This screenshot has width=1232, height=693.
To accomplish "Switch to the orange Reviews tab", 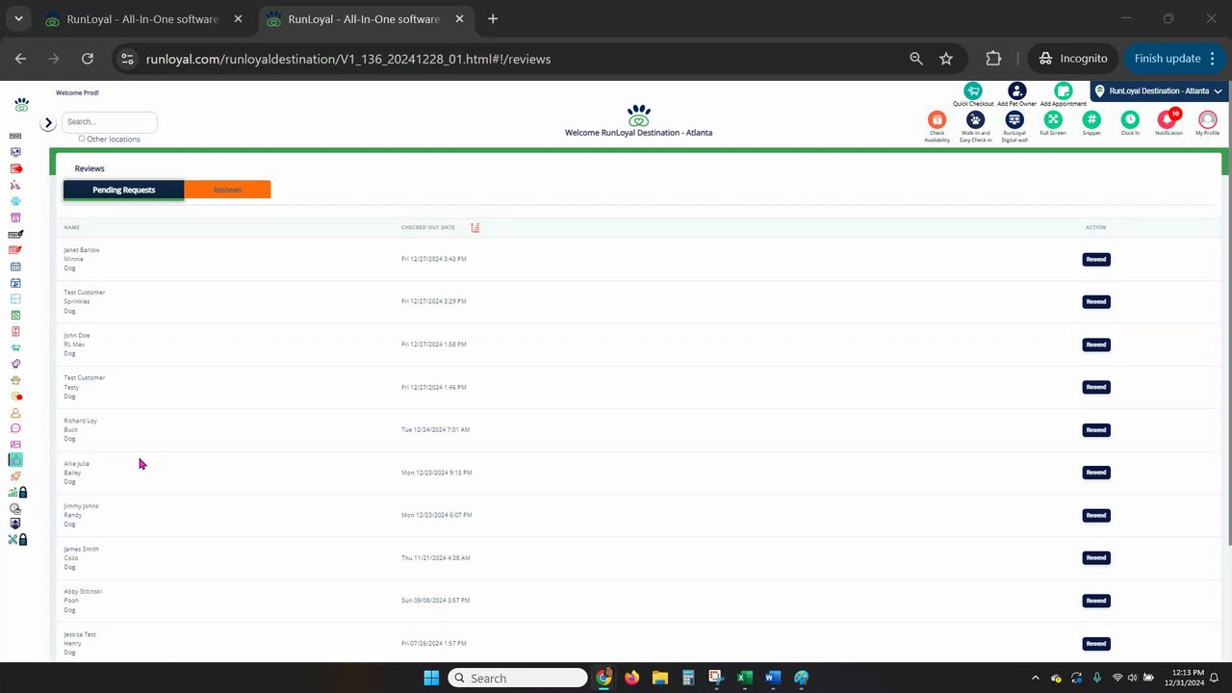I will [227, 190].
